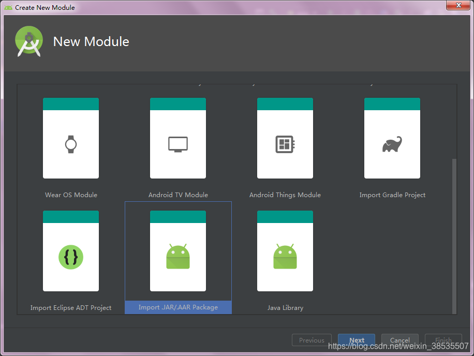Click the Java Library label
Screen dimensions: 474x356
pyautogui.click(x=285, y=308)
